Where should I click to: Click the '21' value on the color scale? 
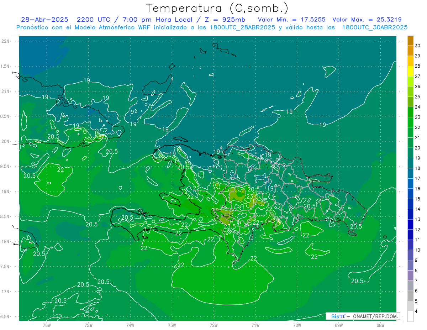pyautogui.click(x=418, y=137)
